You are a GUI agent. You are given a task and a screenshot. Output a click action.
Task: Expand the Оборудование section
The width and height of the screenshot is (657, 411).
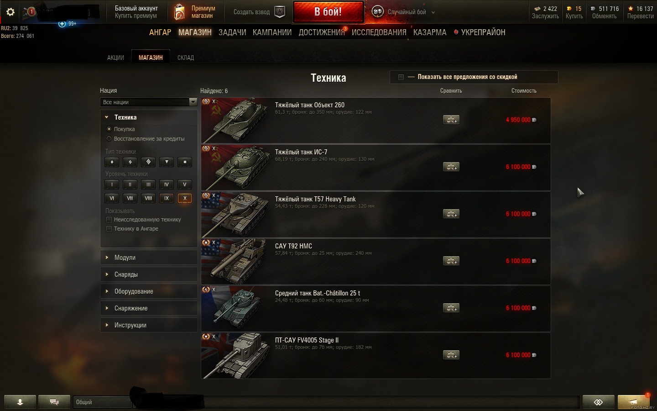[x=149, y=291]
